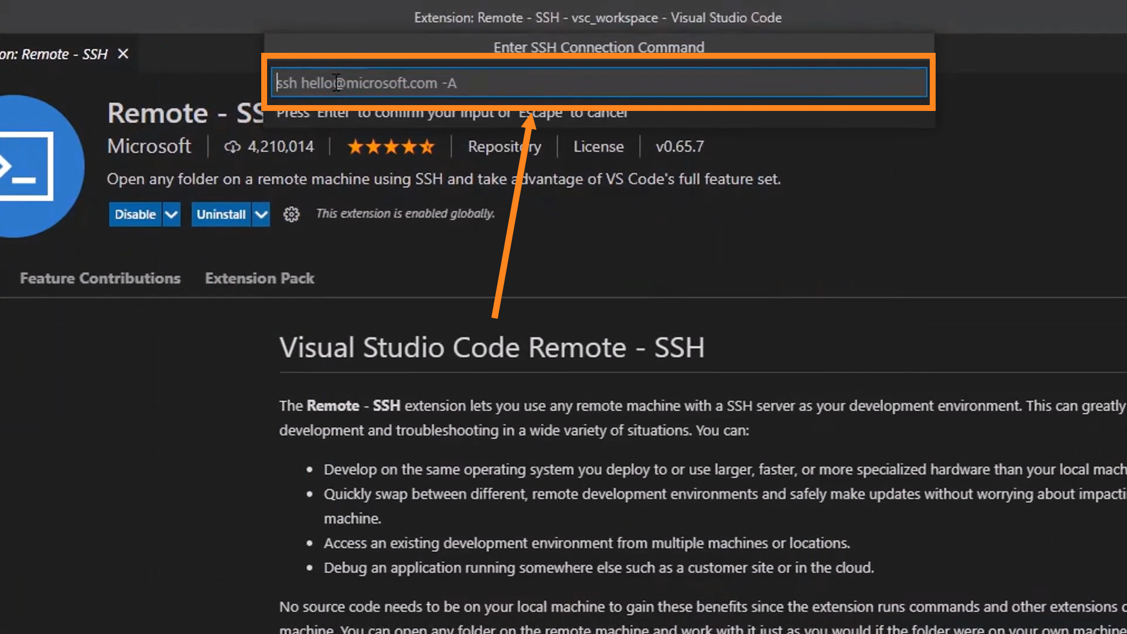Click the version label v0.65.7

(680, 147)
